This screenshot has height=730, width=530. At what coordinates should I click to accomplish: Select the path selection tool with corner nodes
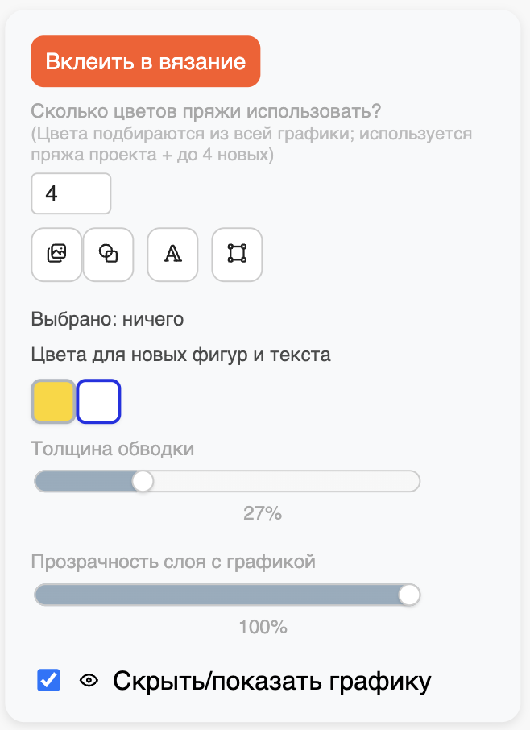(x=237, y=255)
